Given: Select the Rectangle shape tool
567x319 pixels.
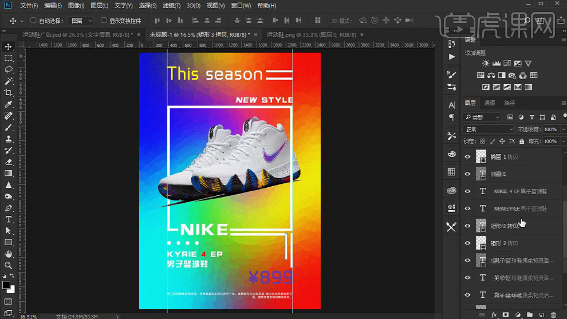Looking at the screenshot, I should tap(9, 242).
